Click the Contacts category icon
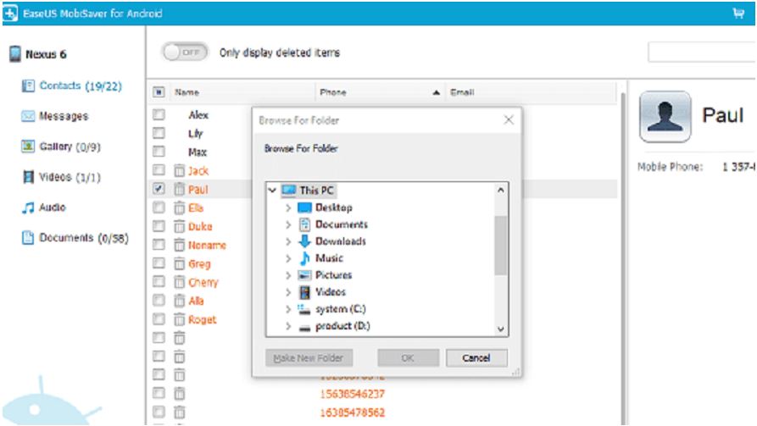The image size is (757, 426). [28, 86]
